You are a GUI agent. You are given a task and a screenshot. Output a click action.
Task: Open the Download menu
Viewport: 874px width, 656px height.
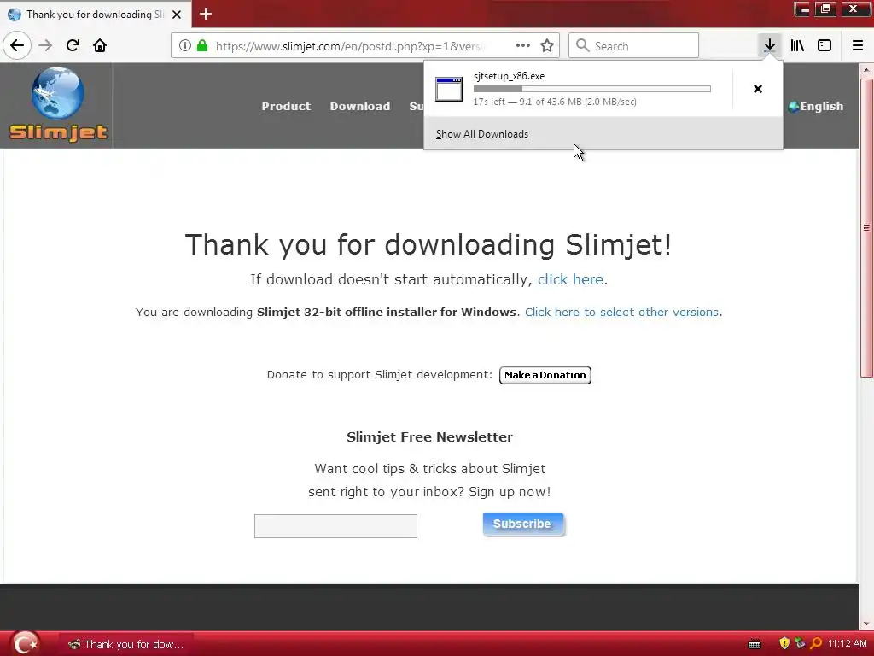click(x=360, y=107)
